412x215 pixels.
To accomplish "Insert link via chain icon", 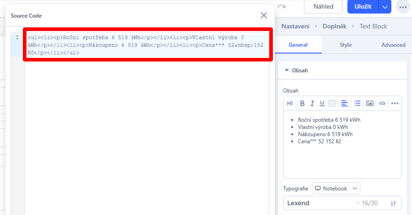I will pyautogui.click(x=382, y=103).
